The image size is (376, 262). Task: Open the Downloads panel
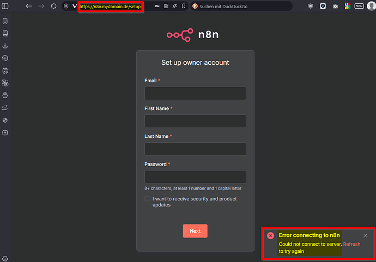[x=5, y=46]
